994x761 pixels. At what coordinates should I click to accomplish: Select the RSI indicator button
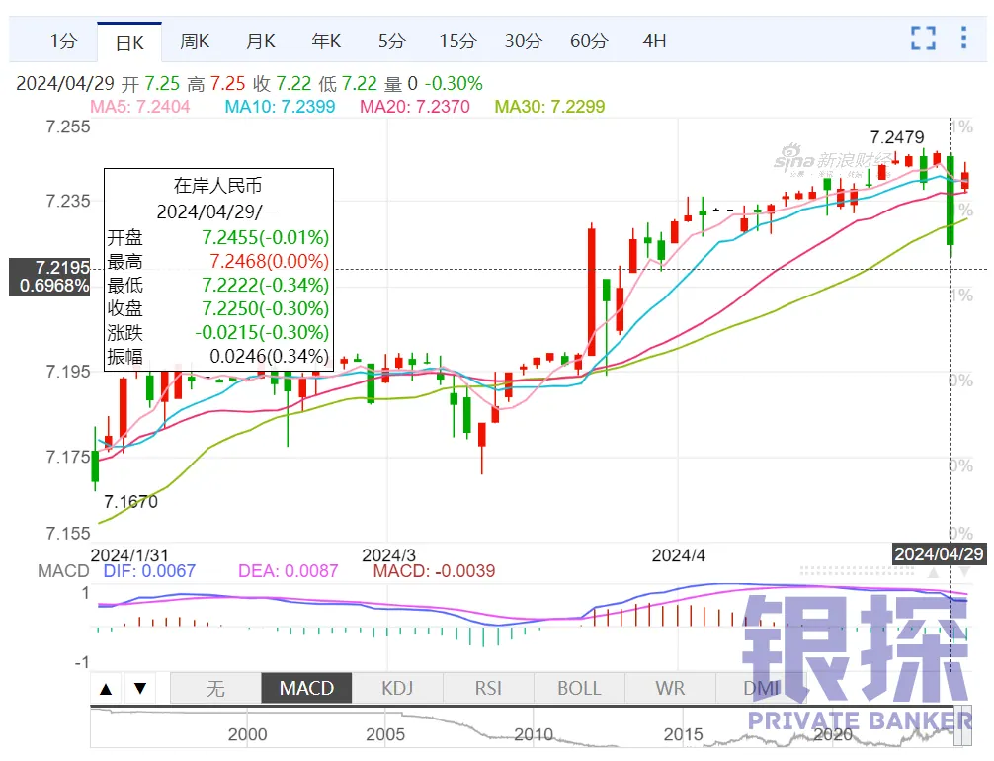(488, 689)
